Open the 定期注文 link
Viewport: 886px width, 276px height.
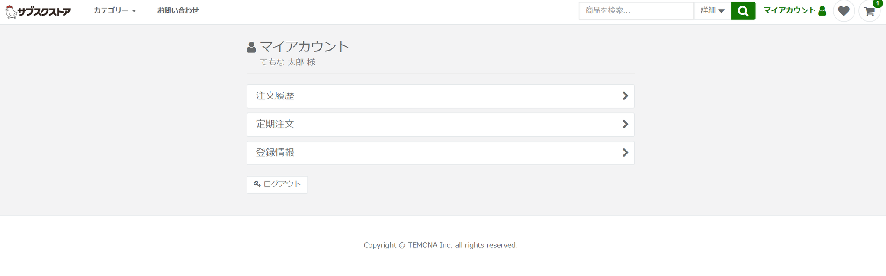(x=275, y=125)
